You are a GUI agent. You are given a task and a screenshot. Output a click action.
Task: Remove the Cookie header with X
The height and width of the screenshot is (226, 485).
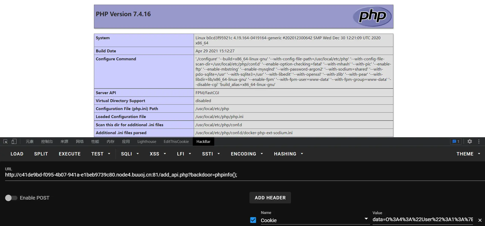480,220
